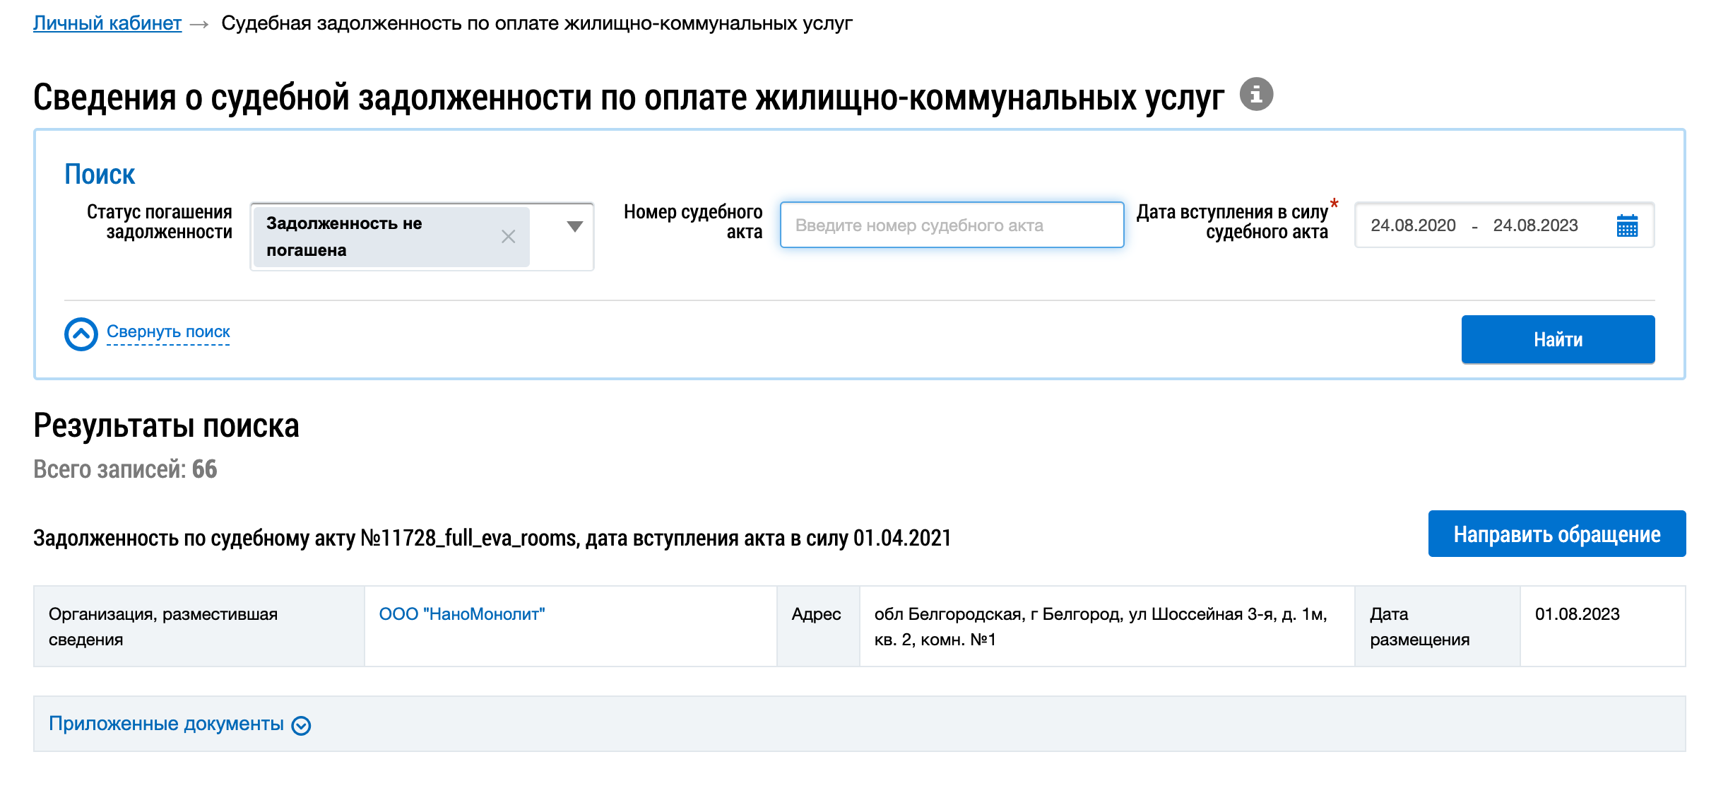Click the court act №11728_full_eva_rooms heading

pyautogui.click(x=492, y=539)
